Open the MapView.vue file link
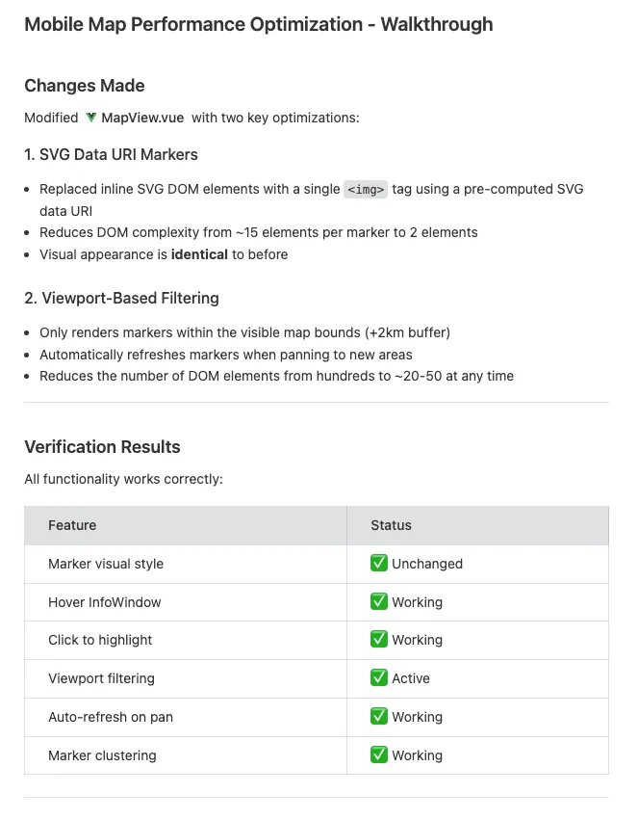 [x=142, y=118]
